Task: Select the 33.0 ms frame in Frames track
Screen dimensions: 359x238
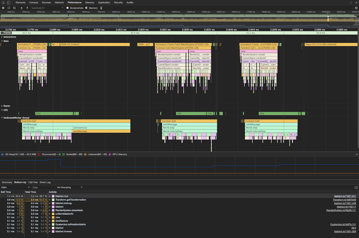Action: [321, 33]
